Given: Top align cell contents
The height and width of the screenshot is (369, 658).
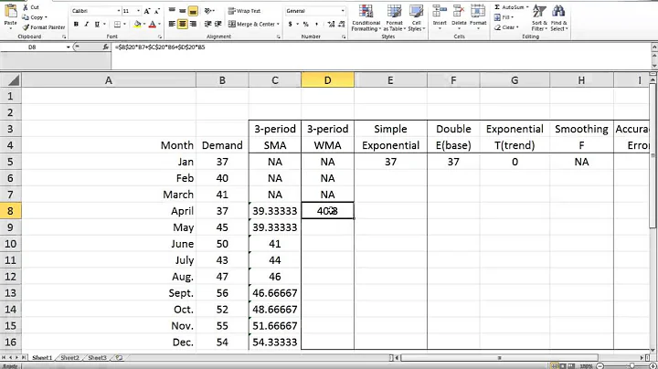Looking at the screenshot, I should (172, 11).
